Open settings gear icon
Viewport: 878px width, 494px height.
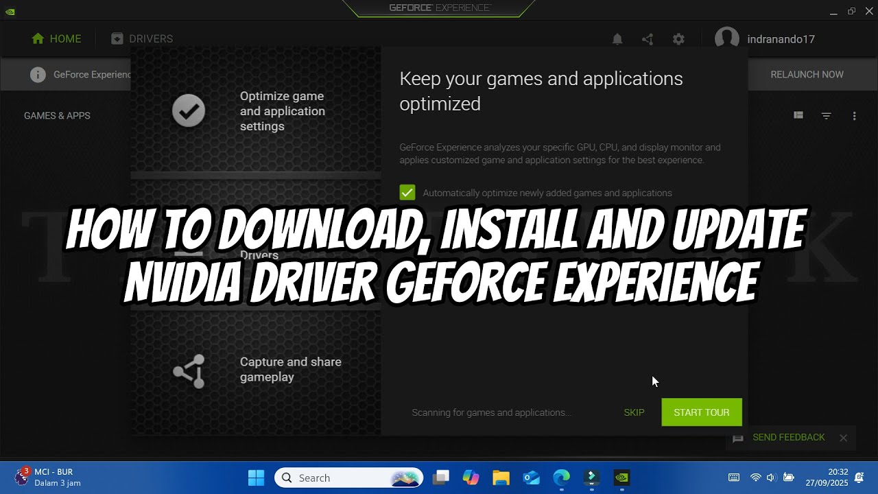[678, 39]
